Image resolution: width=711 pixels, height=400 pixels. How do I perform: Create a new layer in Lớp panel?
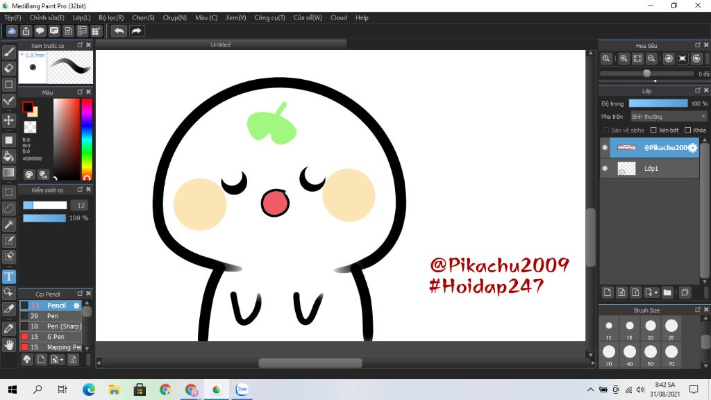608,292
